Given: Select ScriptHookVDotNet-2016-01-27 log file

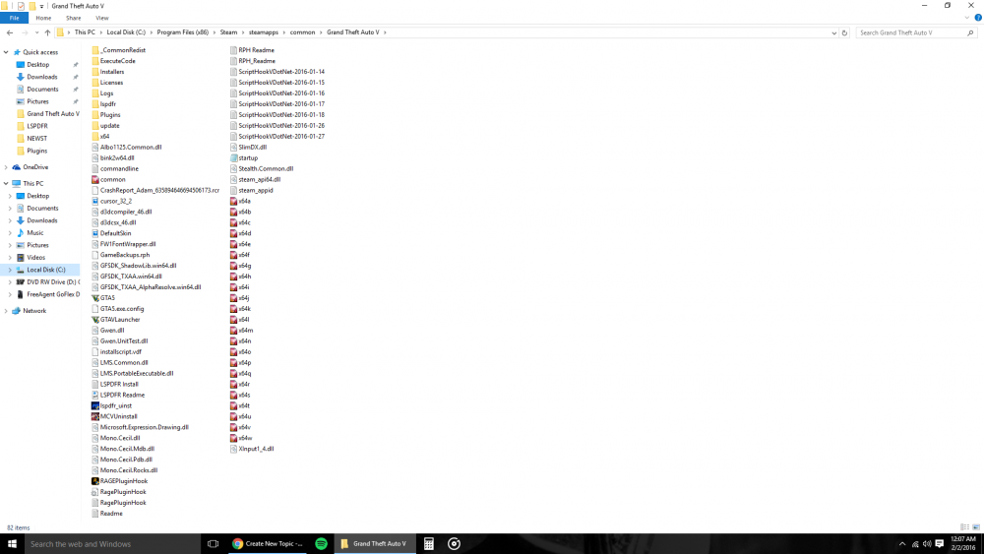Looking at the screenshot, I should click(x=277, y=137).
